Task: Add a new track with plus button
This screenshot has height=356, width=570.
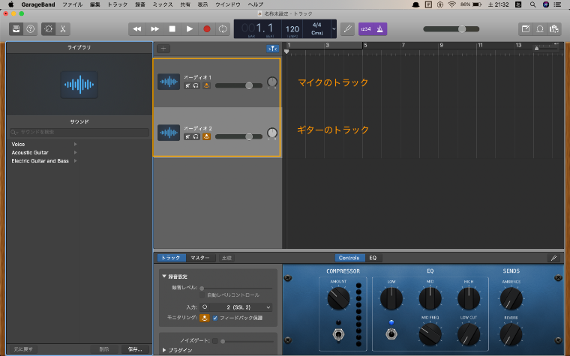Action: [163, 49]
